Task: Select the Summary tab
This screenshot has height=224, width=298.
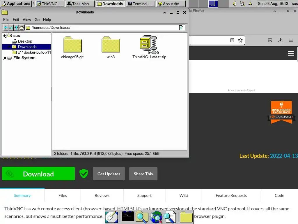Action: click(22, 195)
